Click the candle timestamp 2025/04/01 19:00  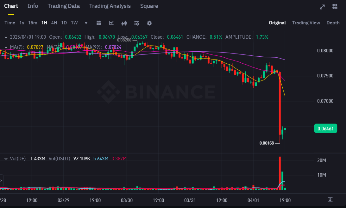28,37
